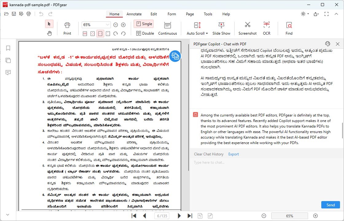Run OCR on the document
Screen dimensions: 344x221
[266, 28]
